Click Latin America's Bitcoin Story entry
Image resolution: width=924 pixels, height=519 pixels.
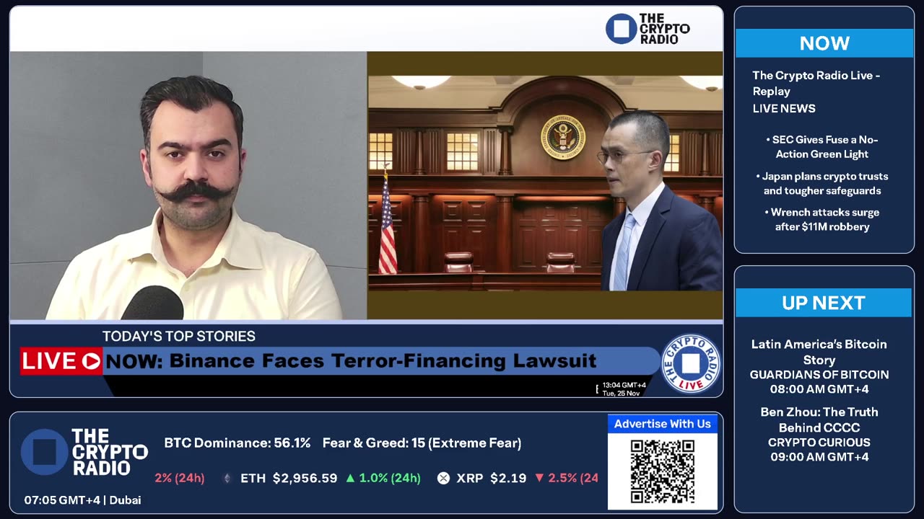[x=819, y=352]
